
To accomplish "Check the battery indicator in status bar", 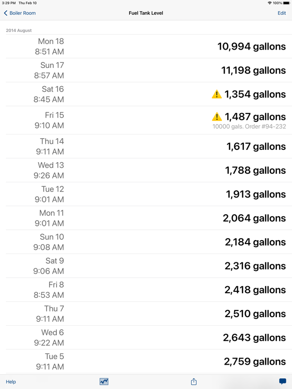I will click(x=286, y=3).
